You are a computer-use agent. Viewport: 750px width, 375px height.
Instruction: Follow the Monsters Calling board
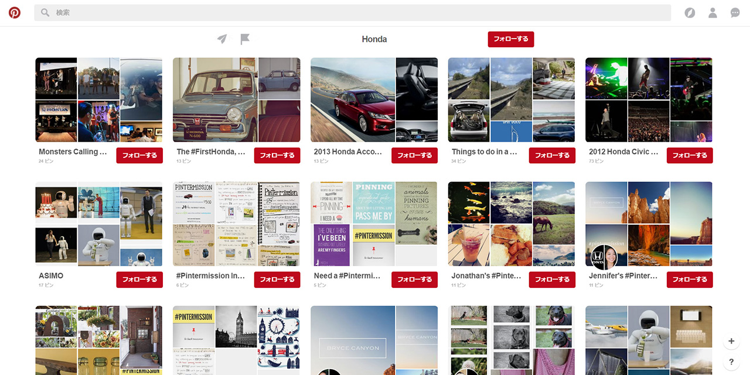[139, 155]
